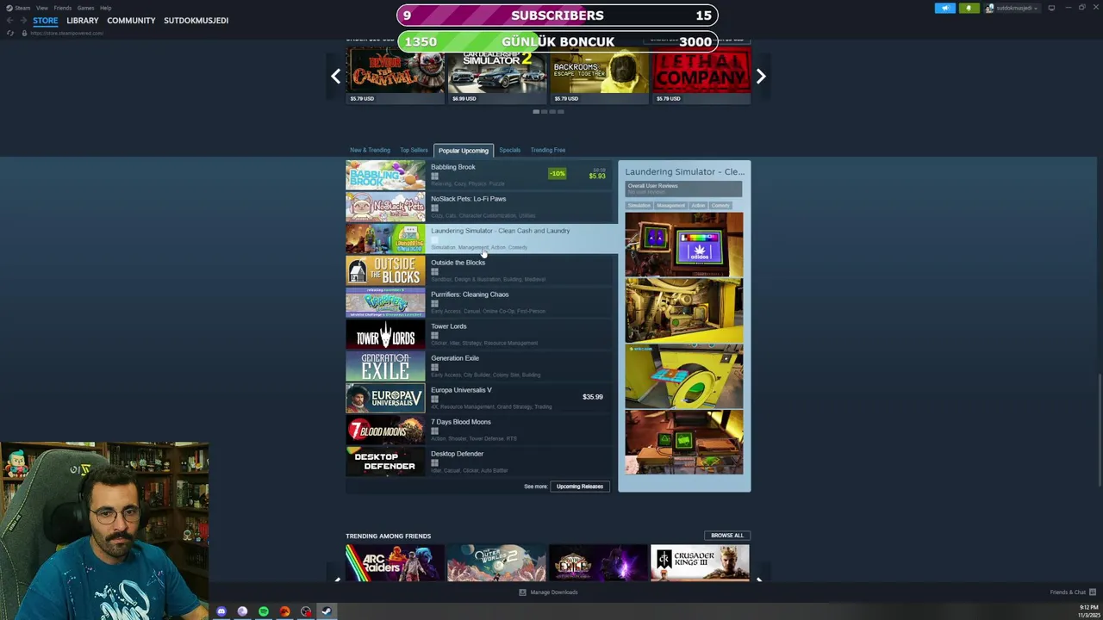Select the Top Sellers tab
This screenshot has width=1103, height=620.
point(414,150)
